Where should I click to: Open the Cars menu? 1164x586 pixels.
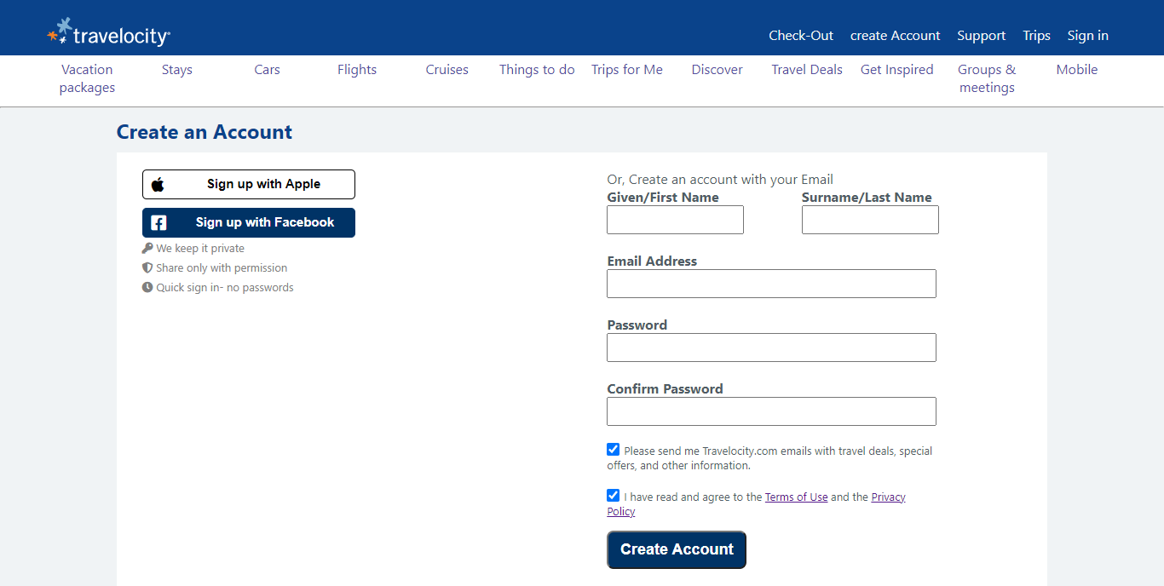[268, 70]
